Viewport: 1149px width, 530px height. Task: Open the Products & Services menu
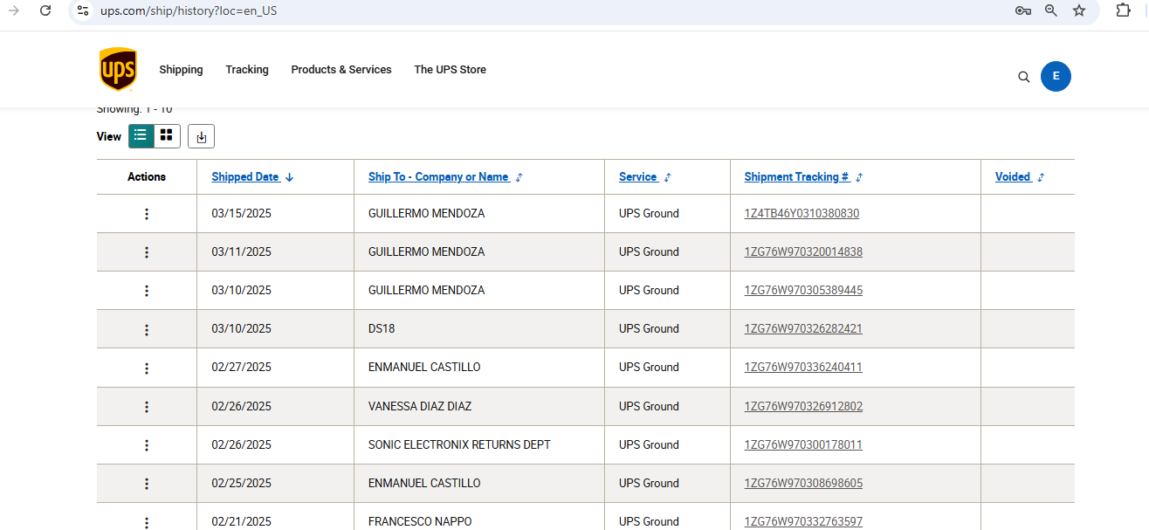tap(341, 70)
